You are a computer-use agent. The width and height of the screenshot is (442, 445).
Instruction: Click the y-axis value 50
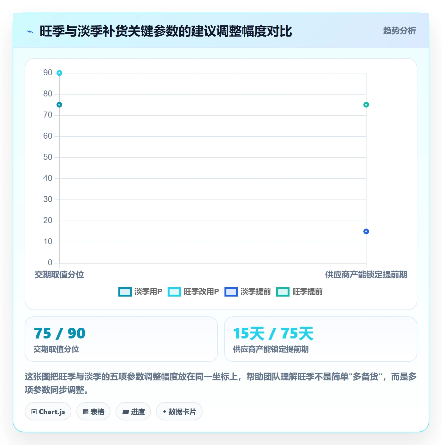pyautogui.click(x=48, y=157)
